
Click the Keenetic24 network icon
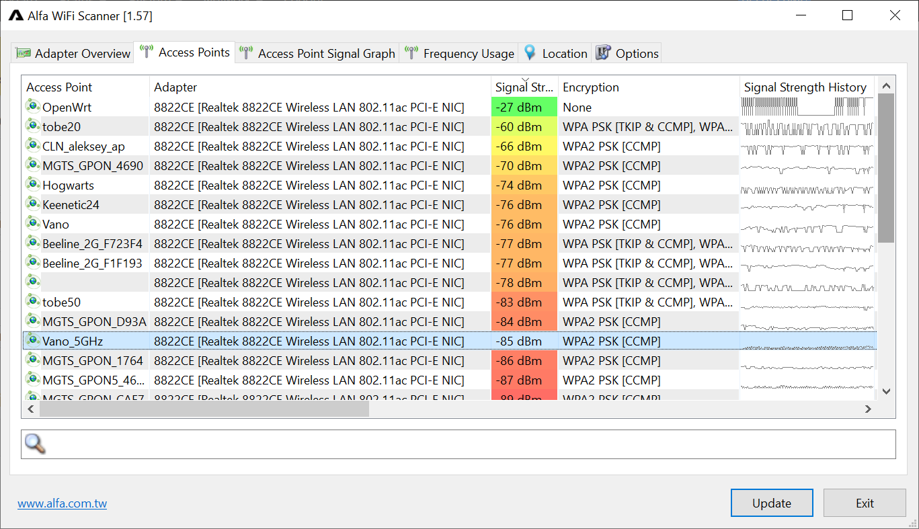tap(33, 204)
